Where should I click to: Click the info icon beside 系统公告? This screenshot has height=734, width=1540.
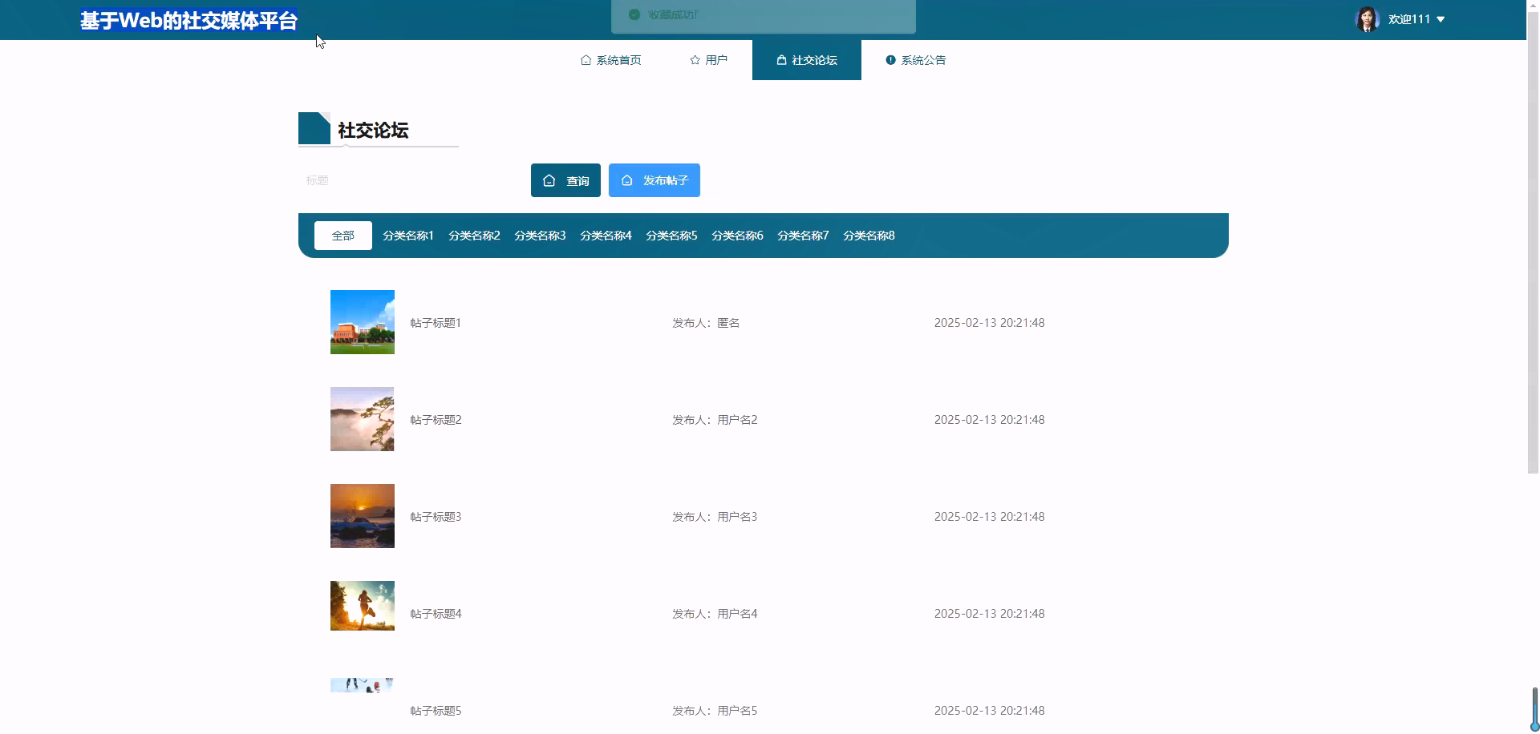(x=890, y=60)
